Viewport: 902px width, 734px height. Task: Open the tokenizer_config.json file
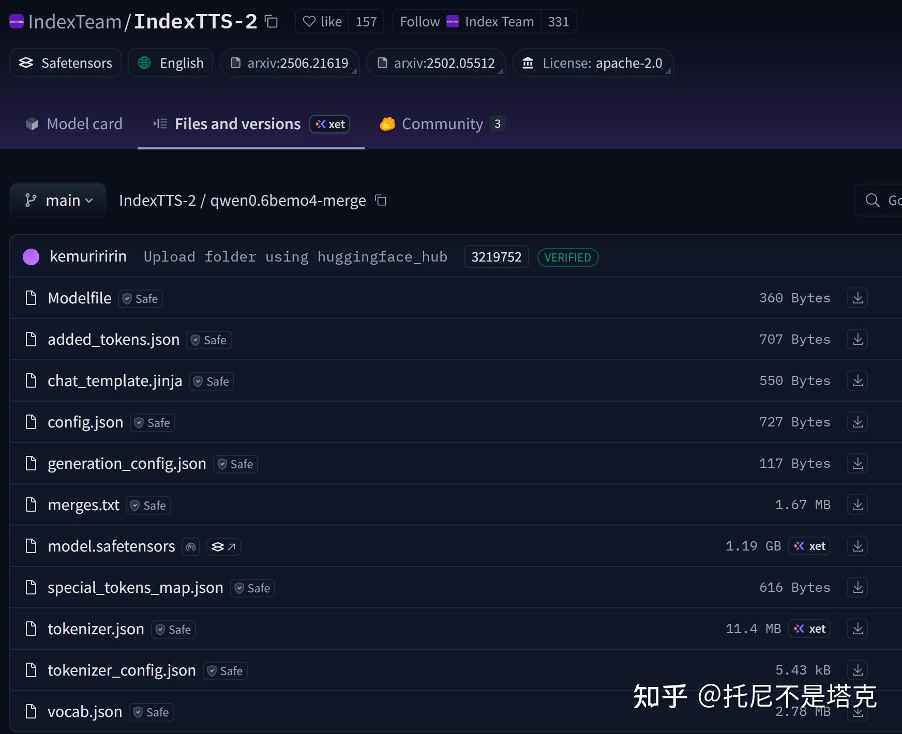click(122, 670)
